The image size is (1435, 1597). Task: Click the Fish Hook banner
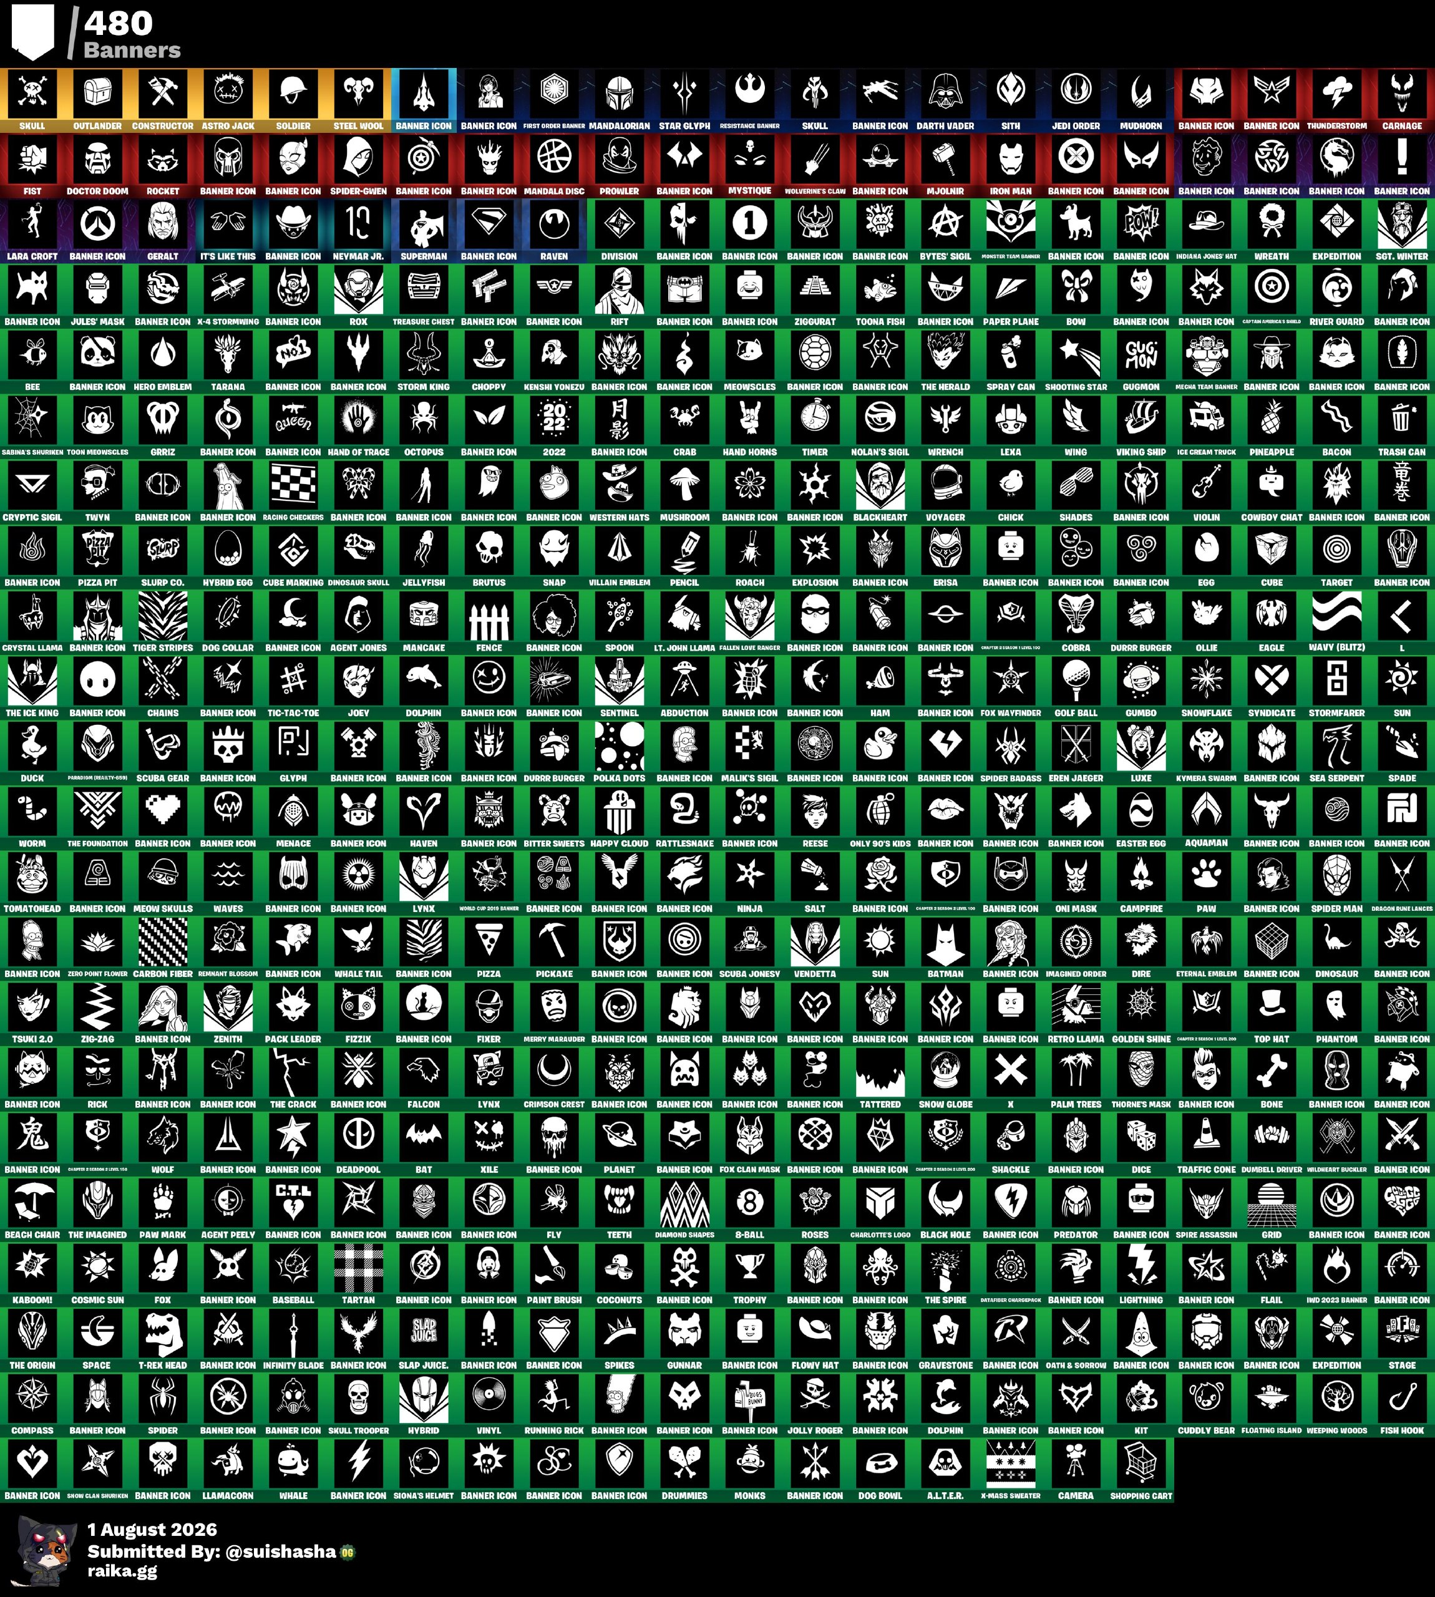pyautogui.click(x=1402, y=1405)
